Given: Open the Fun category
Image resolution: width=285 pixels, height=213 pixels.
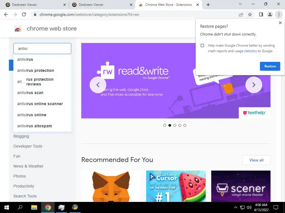Looking at the screenshot, I should pyautogui.click(x=17, y=156).
